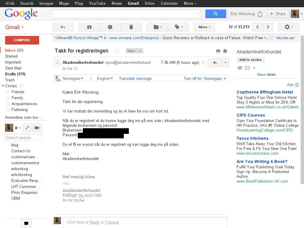Image resolution: width=304 pixels, height=228 pixels.
Task: Delete the message with the trash icon
Action: pyautogui.click(x=131, y=27)
